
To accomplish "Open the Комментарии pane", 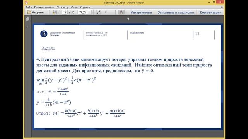I will (210, 12).
